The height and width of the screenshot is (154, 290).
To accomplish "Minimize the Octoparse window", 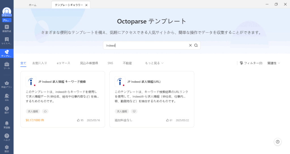I will click(267, 4).
